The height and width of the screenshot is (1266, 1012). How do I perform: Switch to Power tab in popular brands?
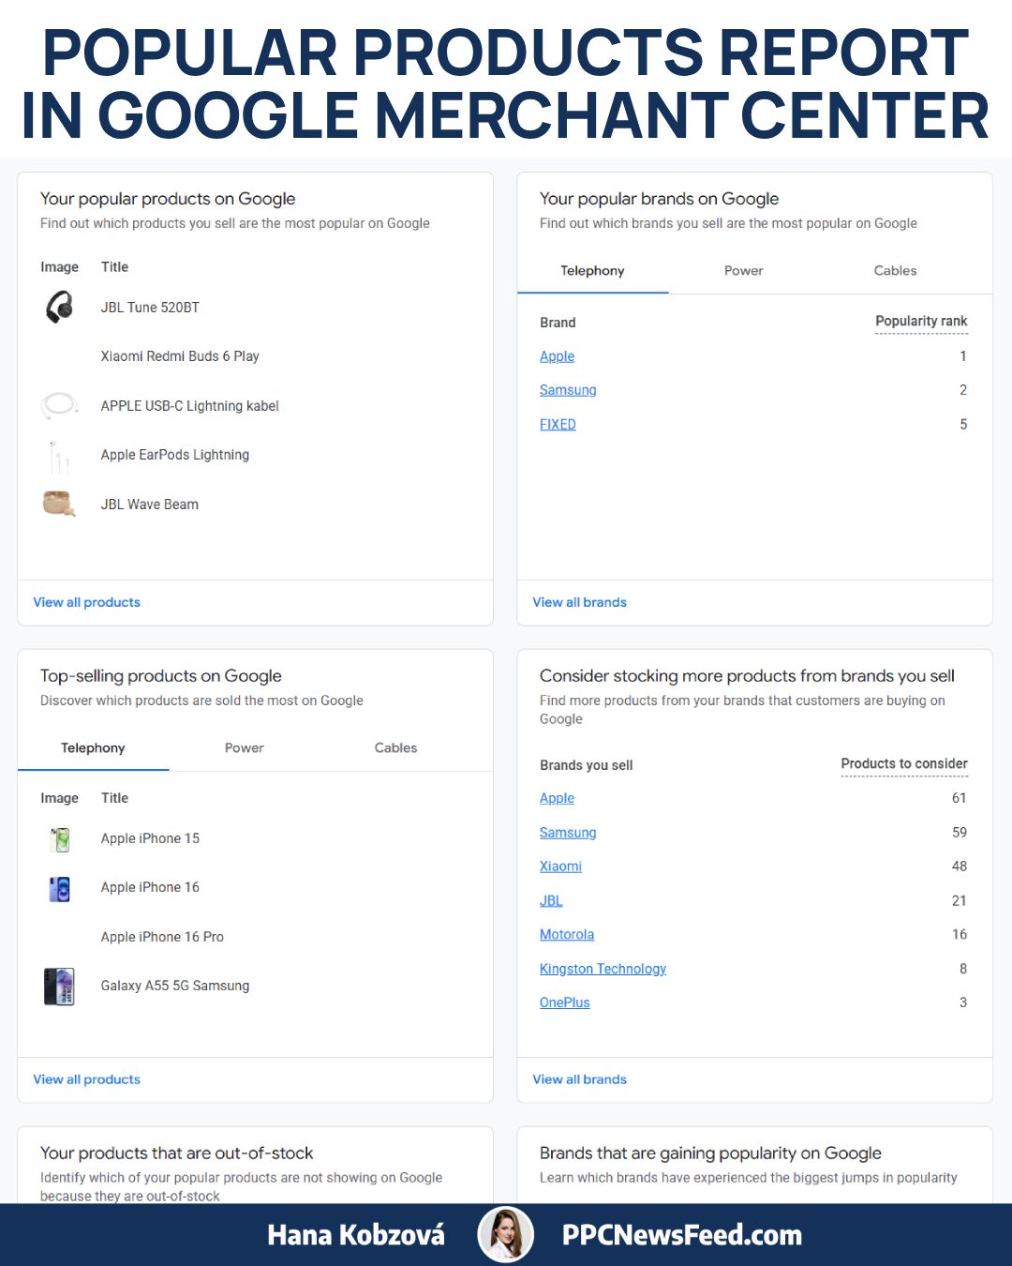coord(743,271)
